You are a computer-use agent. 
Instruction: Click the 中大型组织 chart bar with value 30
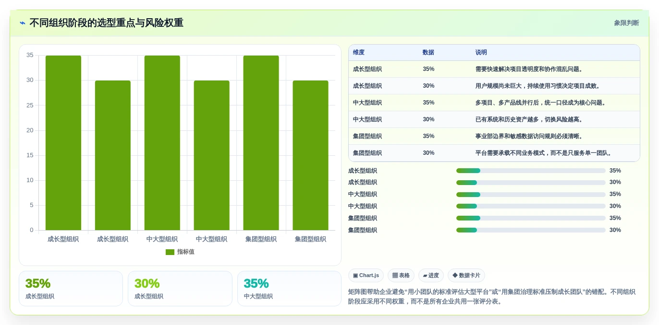click(212, 155)
